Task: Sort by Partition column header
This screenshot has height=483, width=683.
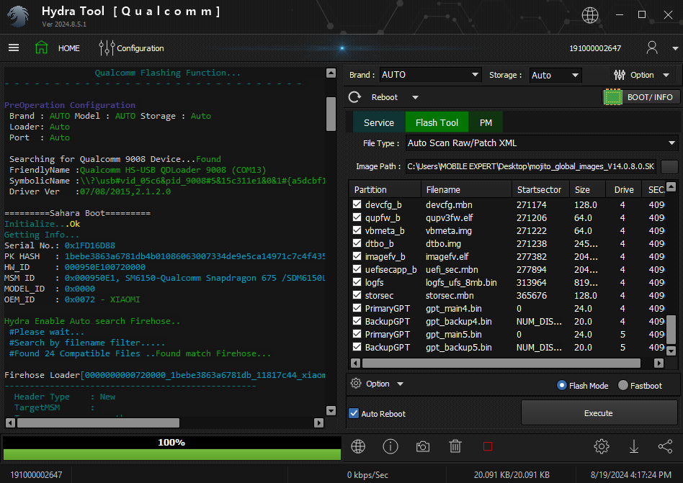Action: [385, 190]
